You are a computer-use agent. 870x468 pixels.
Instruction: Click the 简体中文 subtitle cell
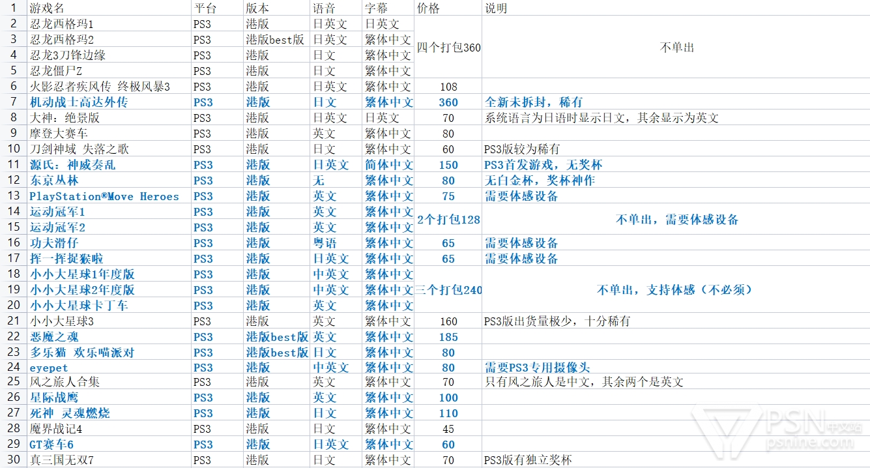pos(388,164)
